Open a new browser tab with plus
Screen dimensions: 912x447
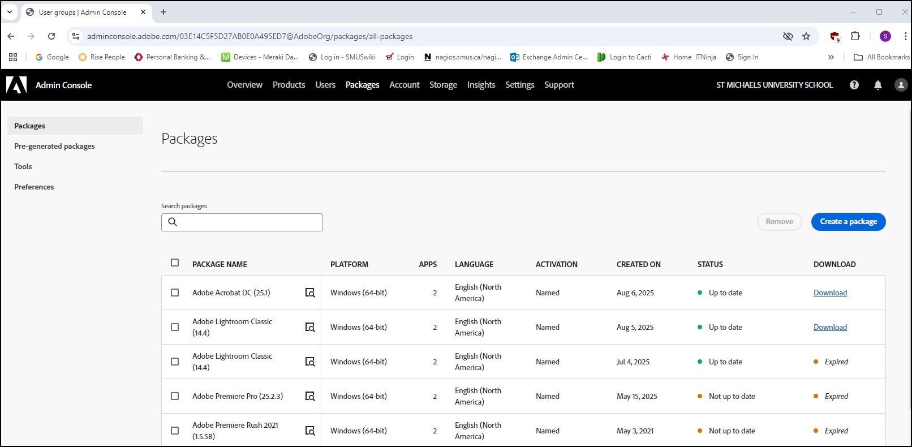[x=164, y=12]
